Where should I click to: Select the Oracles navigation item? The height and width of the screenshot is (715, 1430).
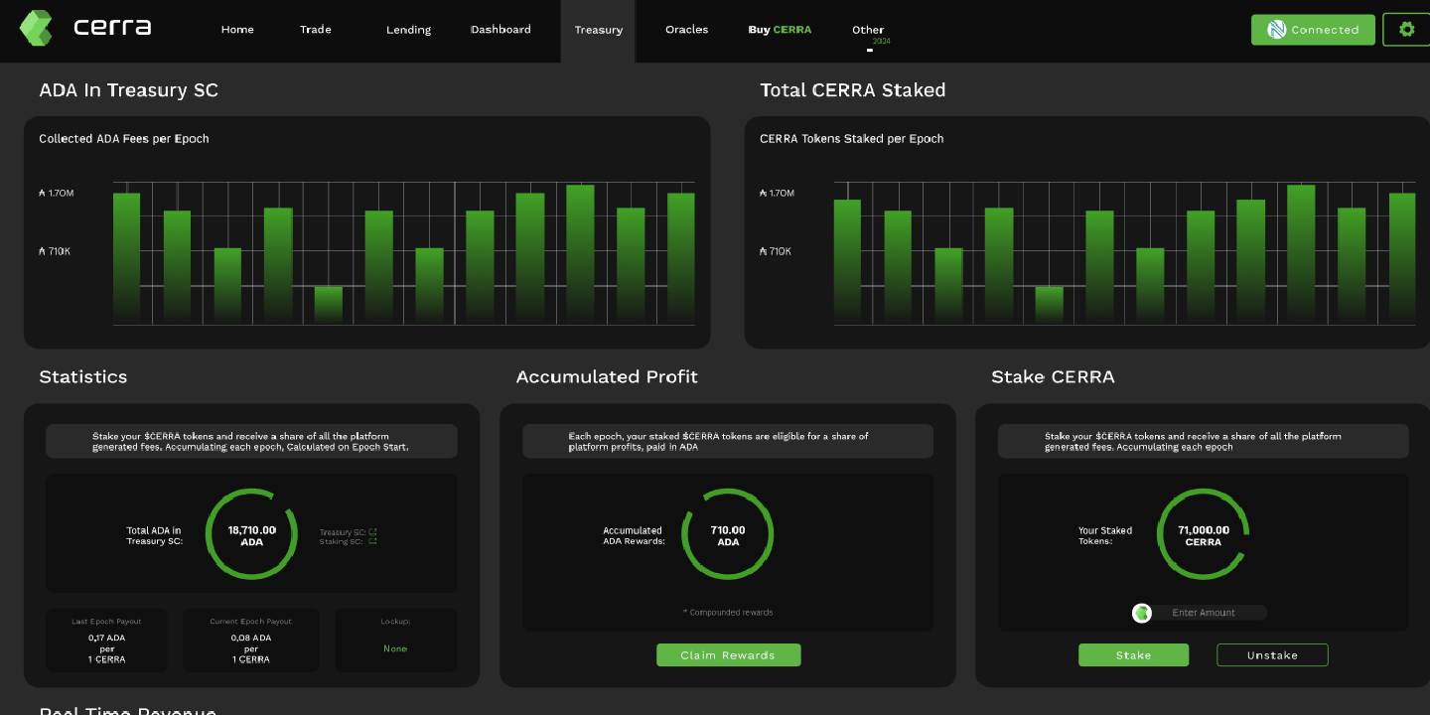pos(686,30)
